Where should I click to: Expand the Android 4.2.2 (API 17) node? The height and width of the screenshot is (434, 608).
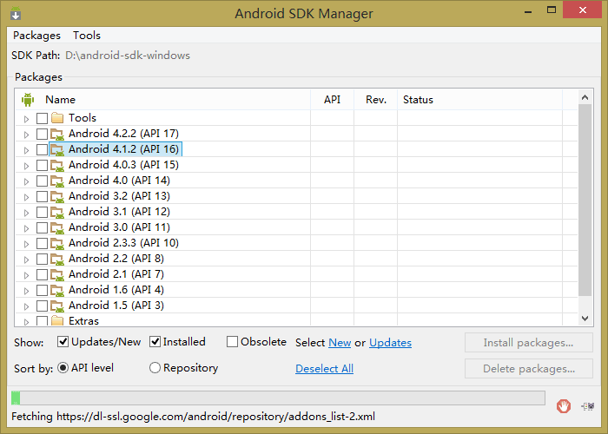(26, 135)
